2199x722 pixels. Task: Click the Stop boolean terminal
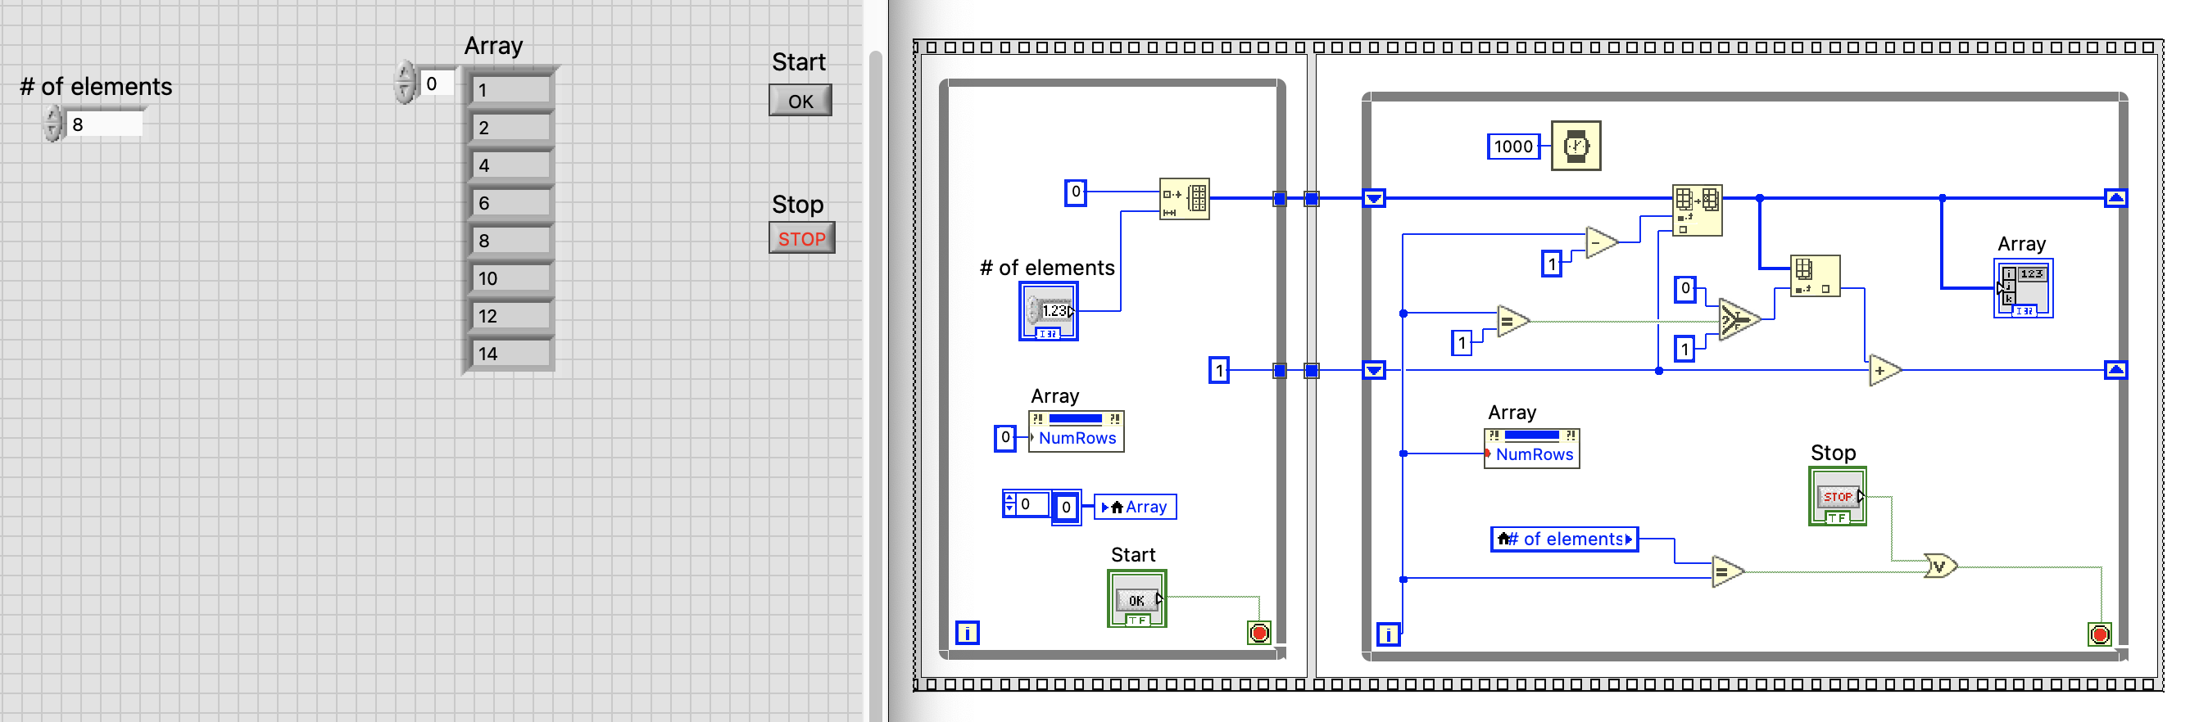click(x=1837, y=496)
